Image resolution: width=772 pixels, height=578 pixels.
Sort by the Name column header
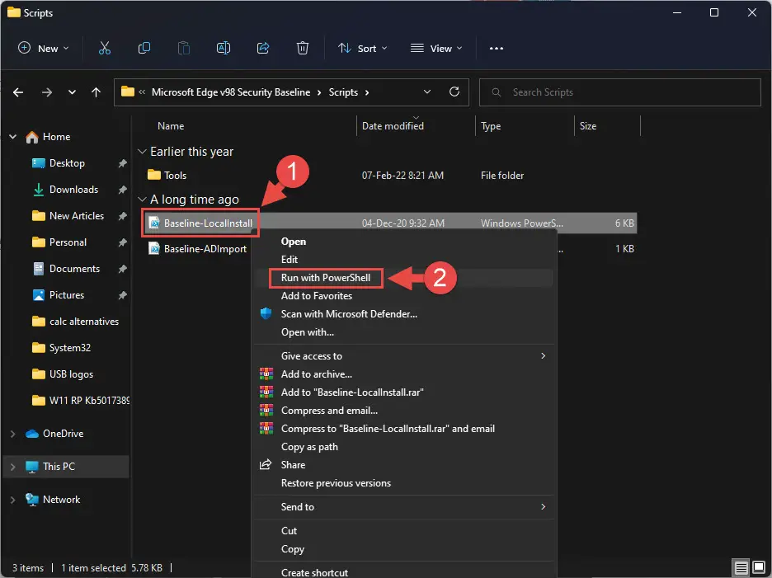171,126
